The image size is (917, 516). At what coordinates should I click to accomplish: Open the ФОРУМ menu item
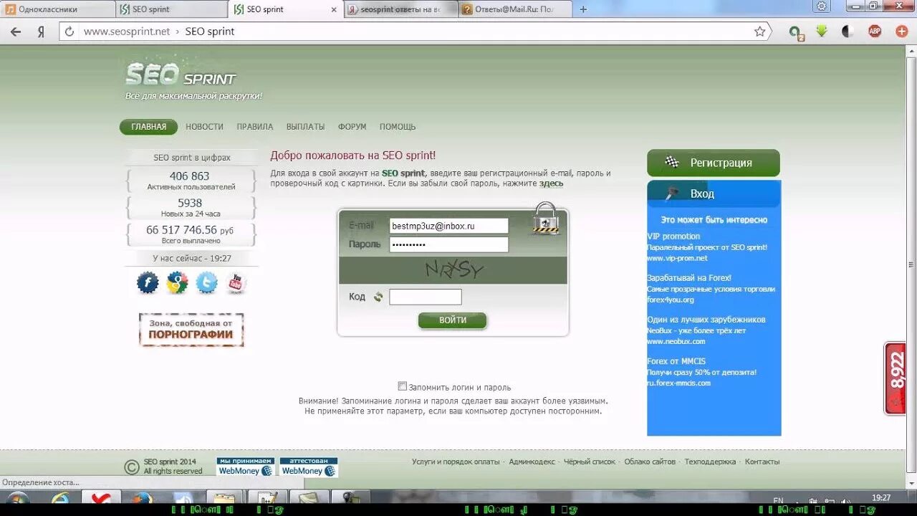point(352,127)
